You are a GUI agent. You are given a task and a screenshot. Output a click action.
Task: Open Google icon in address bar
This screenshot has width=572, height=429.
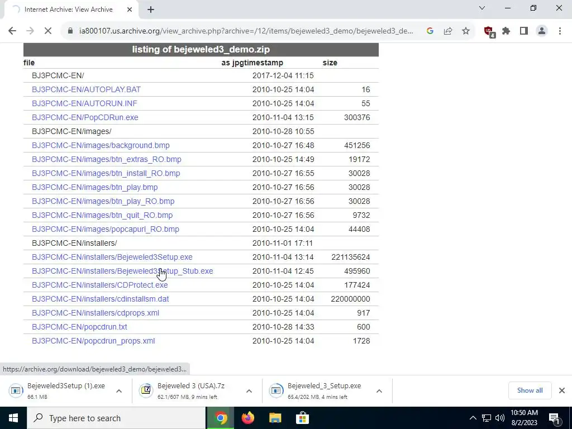click(430, 31)
